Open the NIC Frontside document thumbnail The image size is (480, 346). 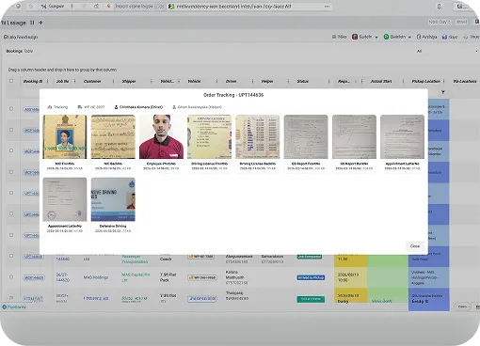[65, 136]
